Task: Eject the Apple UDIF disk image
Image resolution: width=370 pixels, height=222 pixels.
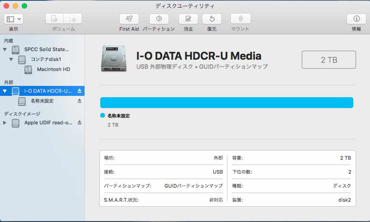Action: [x=80, y=123]
